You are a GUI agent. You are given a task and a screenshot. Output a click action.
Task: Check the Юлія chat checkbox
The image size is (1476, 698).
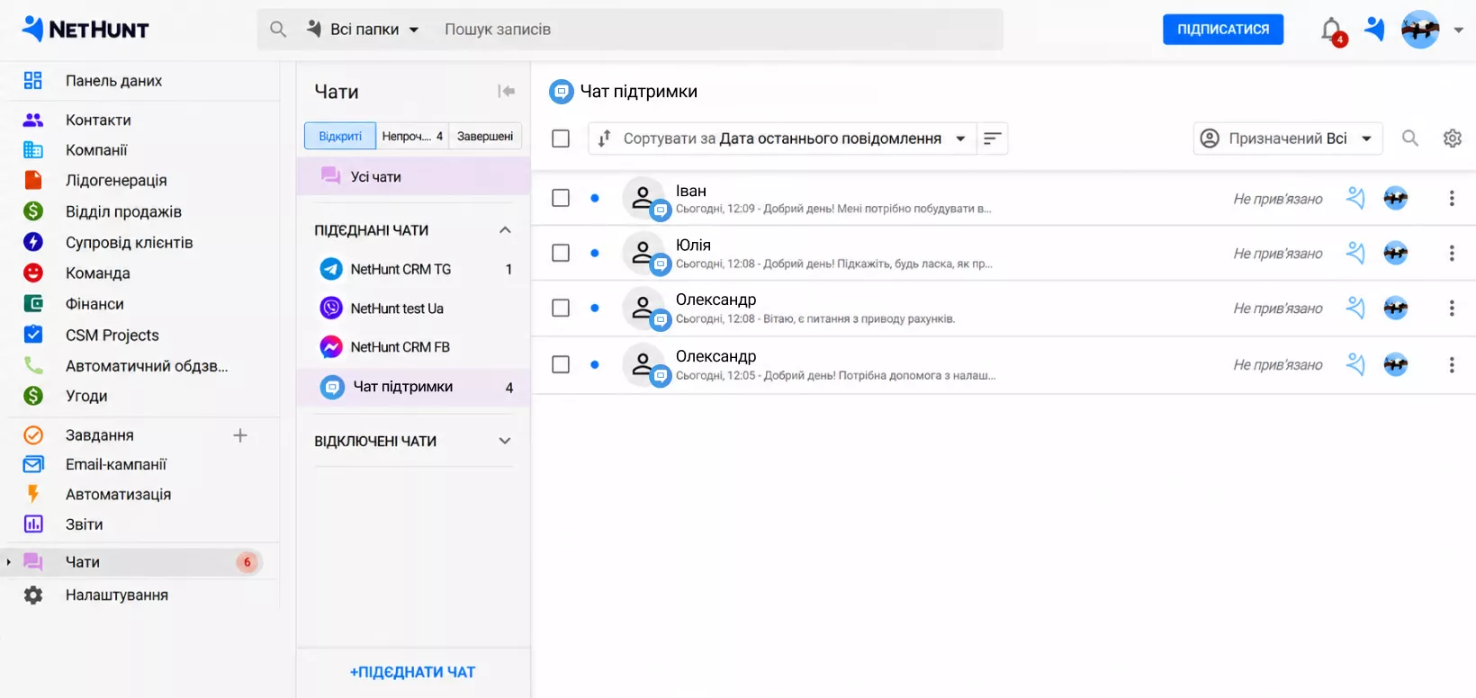point(561,253)
